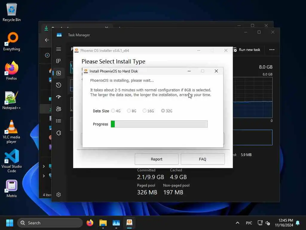Open the Firefox desktop shortcut
306x230 pixels.
click(x=12, y=71)
